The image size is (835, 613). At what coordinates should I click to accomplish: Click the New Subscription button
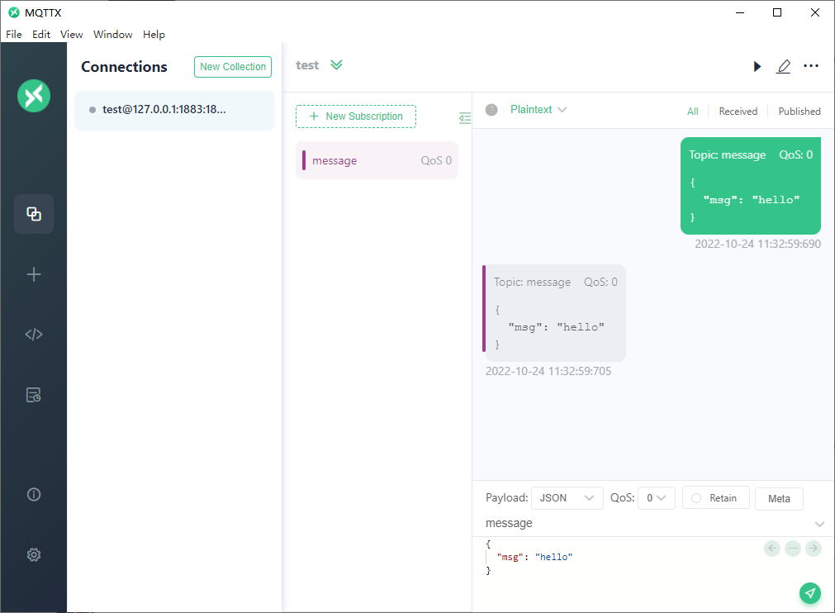356,116
